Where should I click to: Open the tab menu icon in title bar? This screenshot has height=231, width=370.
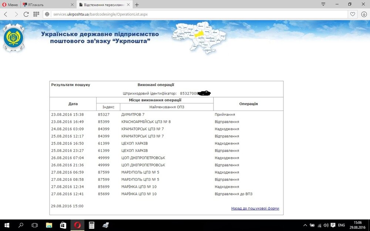click(x=323, y=4)
